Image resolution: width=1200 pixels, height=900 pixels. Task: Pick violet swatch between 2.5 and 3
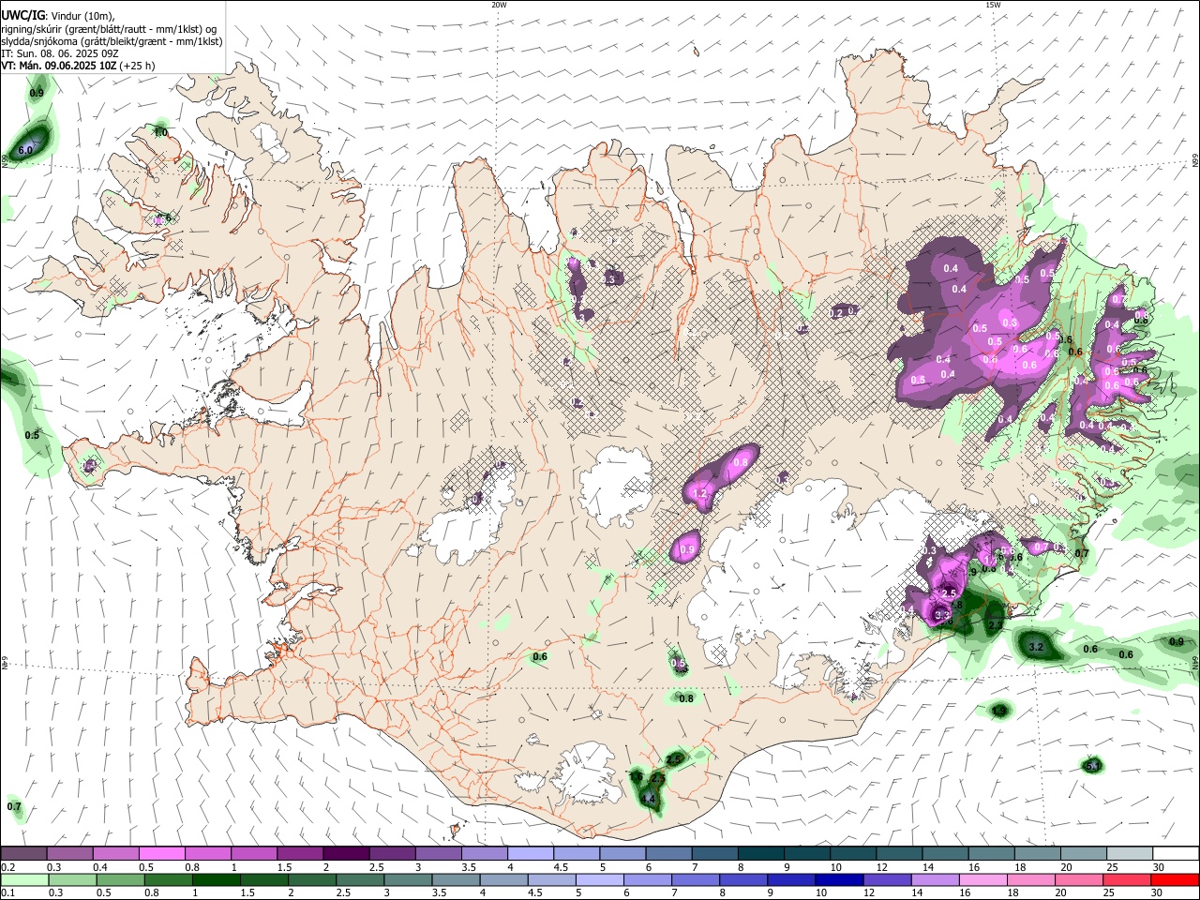(392, 854)
